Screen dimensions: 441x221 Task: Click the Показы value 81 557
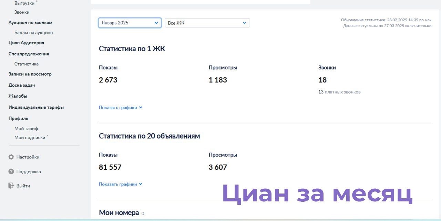click(110, 167)
